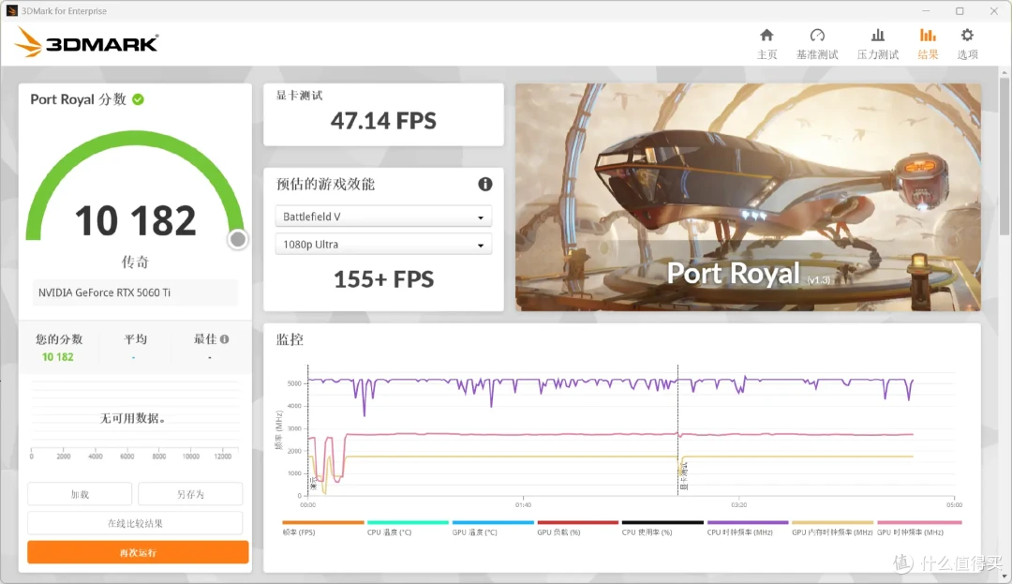Click the 平均 column heading
This screenshot has width=1012, height=584.
coord(136,338)
